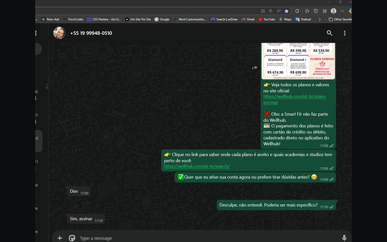The height and width of the screenshot is (242, 387).
Task: Open the Favorites hub icon
Action: coord(307,11)
